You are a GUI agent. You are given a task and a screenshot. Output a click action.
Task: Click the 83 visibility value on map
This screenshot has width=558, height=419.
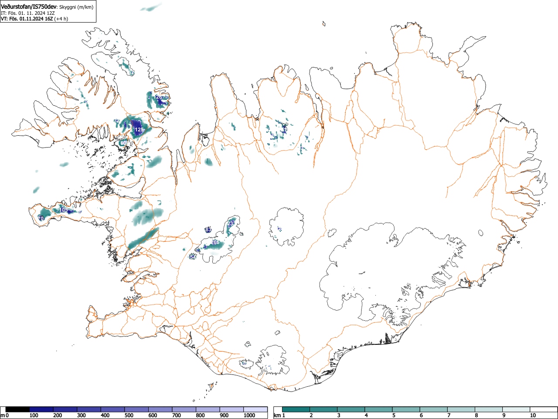click(x=208, y=230)
